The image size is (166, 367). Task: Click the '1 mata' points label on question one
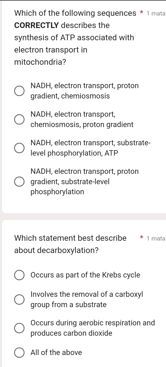tap(156, 13)
